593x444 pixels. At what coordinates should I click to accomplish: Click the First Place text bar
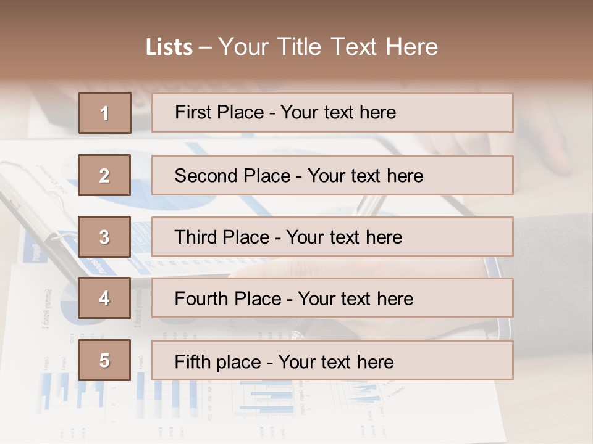pos(332,113)
